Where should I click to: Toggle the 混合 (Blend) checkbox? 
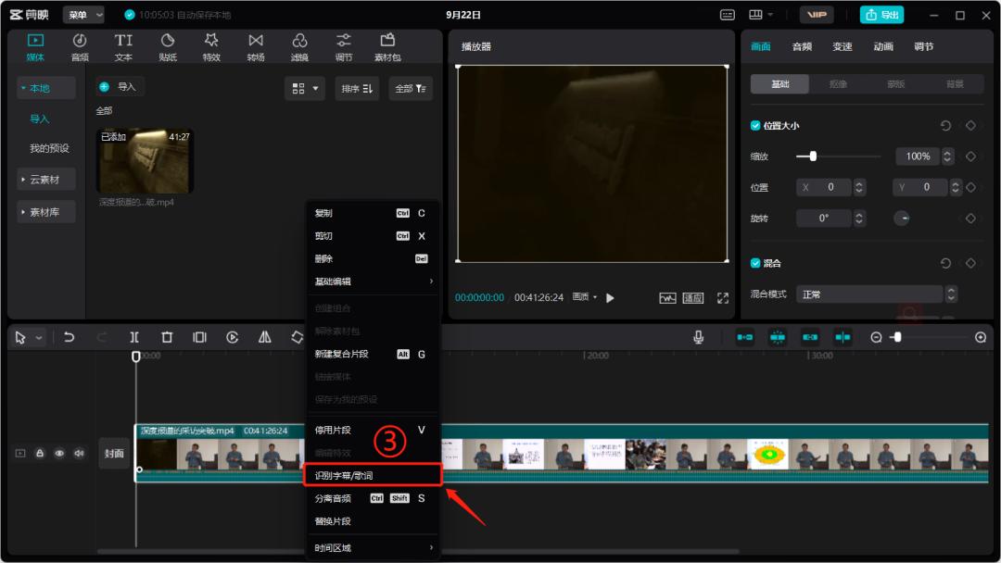tap(755, 262)
